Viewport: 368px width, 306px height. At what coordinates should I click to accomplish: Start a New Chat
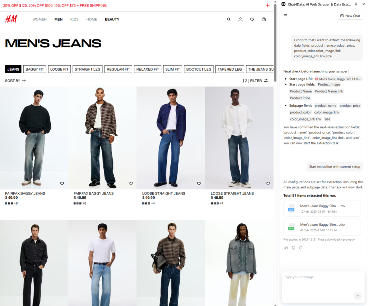click(350, 16)
